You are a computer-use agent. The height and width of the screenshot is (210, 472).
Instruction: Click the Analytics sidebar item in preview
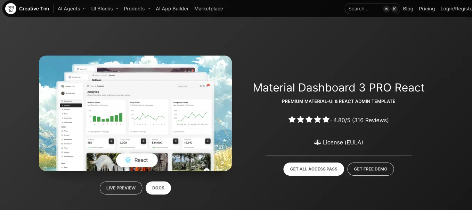[71, 105]
